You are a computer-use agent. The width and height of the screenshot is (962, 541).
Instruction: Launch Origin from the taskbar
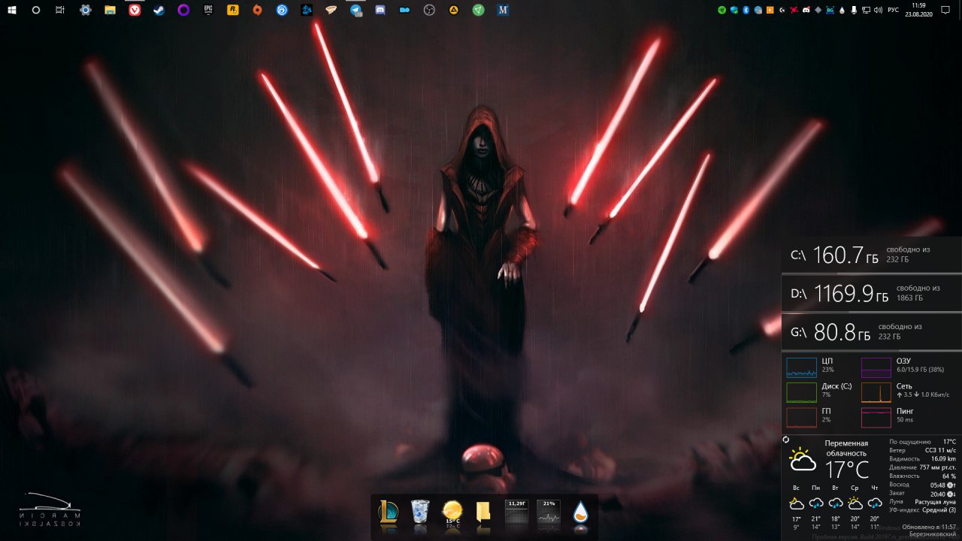[x=257, y=11]
